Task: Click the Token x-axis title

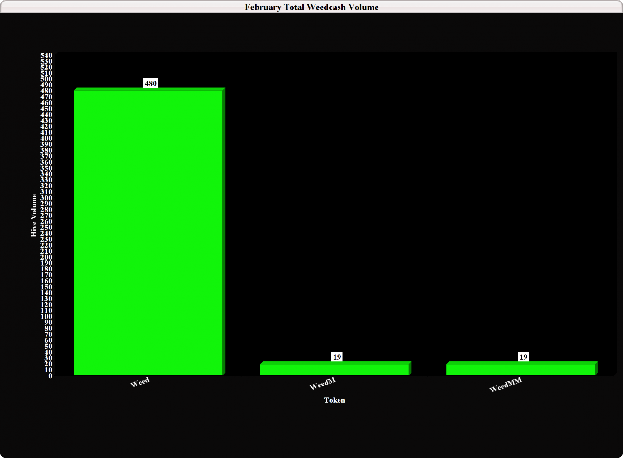Action: pyautogui.click(x=335, y=400)
